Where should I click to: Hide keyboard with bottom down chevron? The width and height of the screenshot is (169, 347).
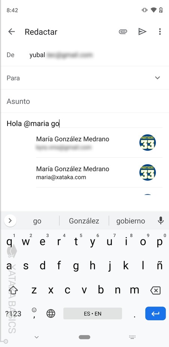coord(37,337)
